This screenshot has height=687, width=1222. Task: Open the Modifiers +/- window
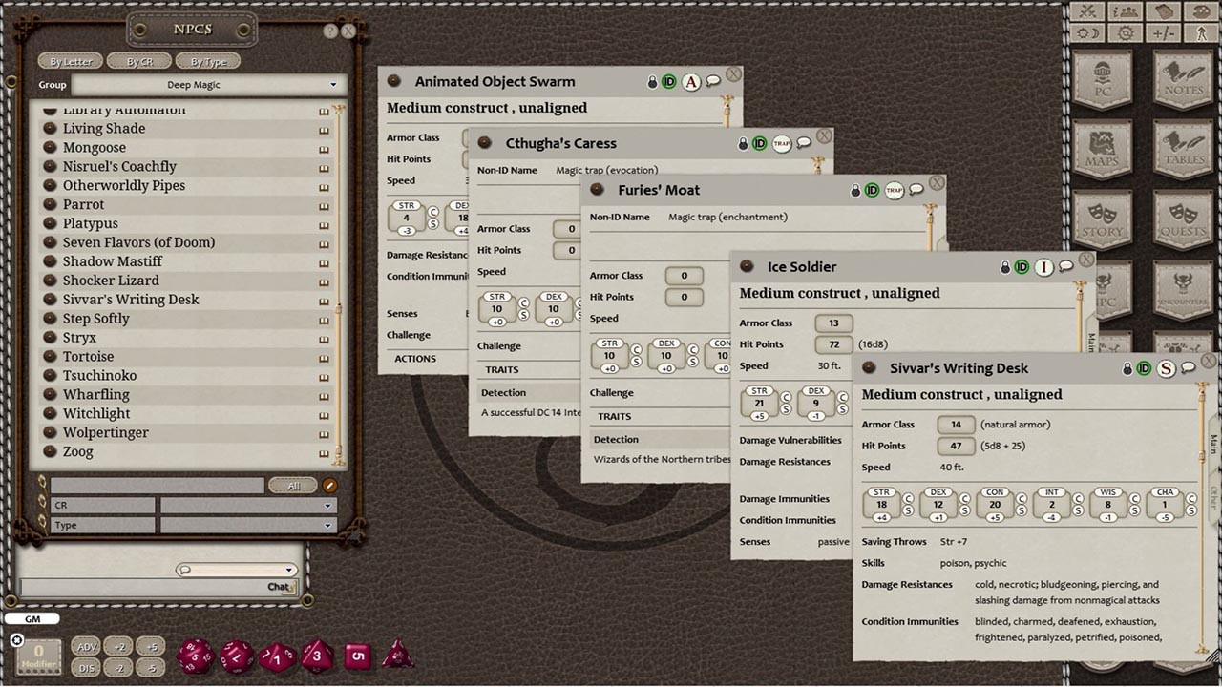[x=1163, y=32]
